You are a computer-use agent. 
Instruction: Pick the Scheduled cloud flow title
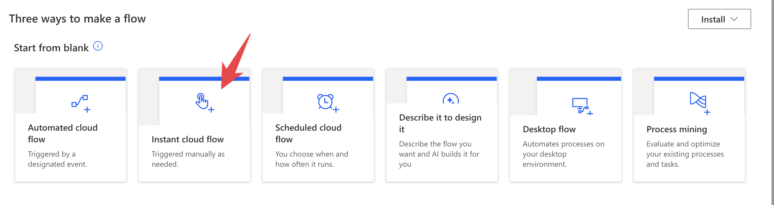[x=308, y=133]
